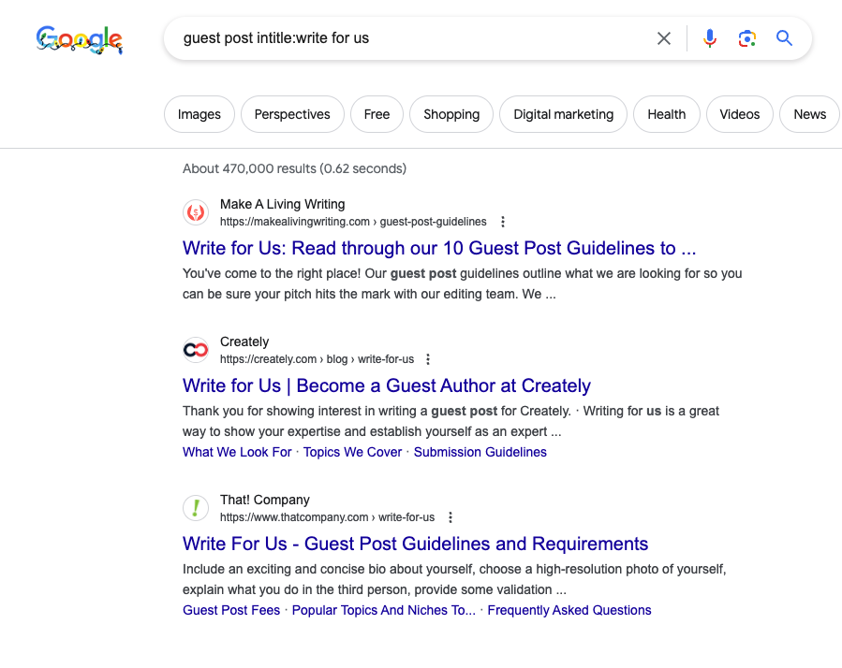Open the Submission Guidelines sitelink
Image resolution: width=842 pixels, height=668 pixels.
click(x=480, y=452)
